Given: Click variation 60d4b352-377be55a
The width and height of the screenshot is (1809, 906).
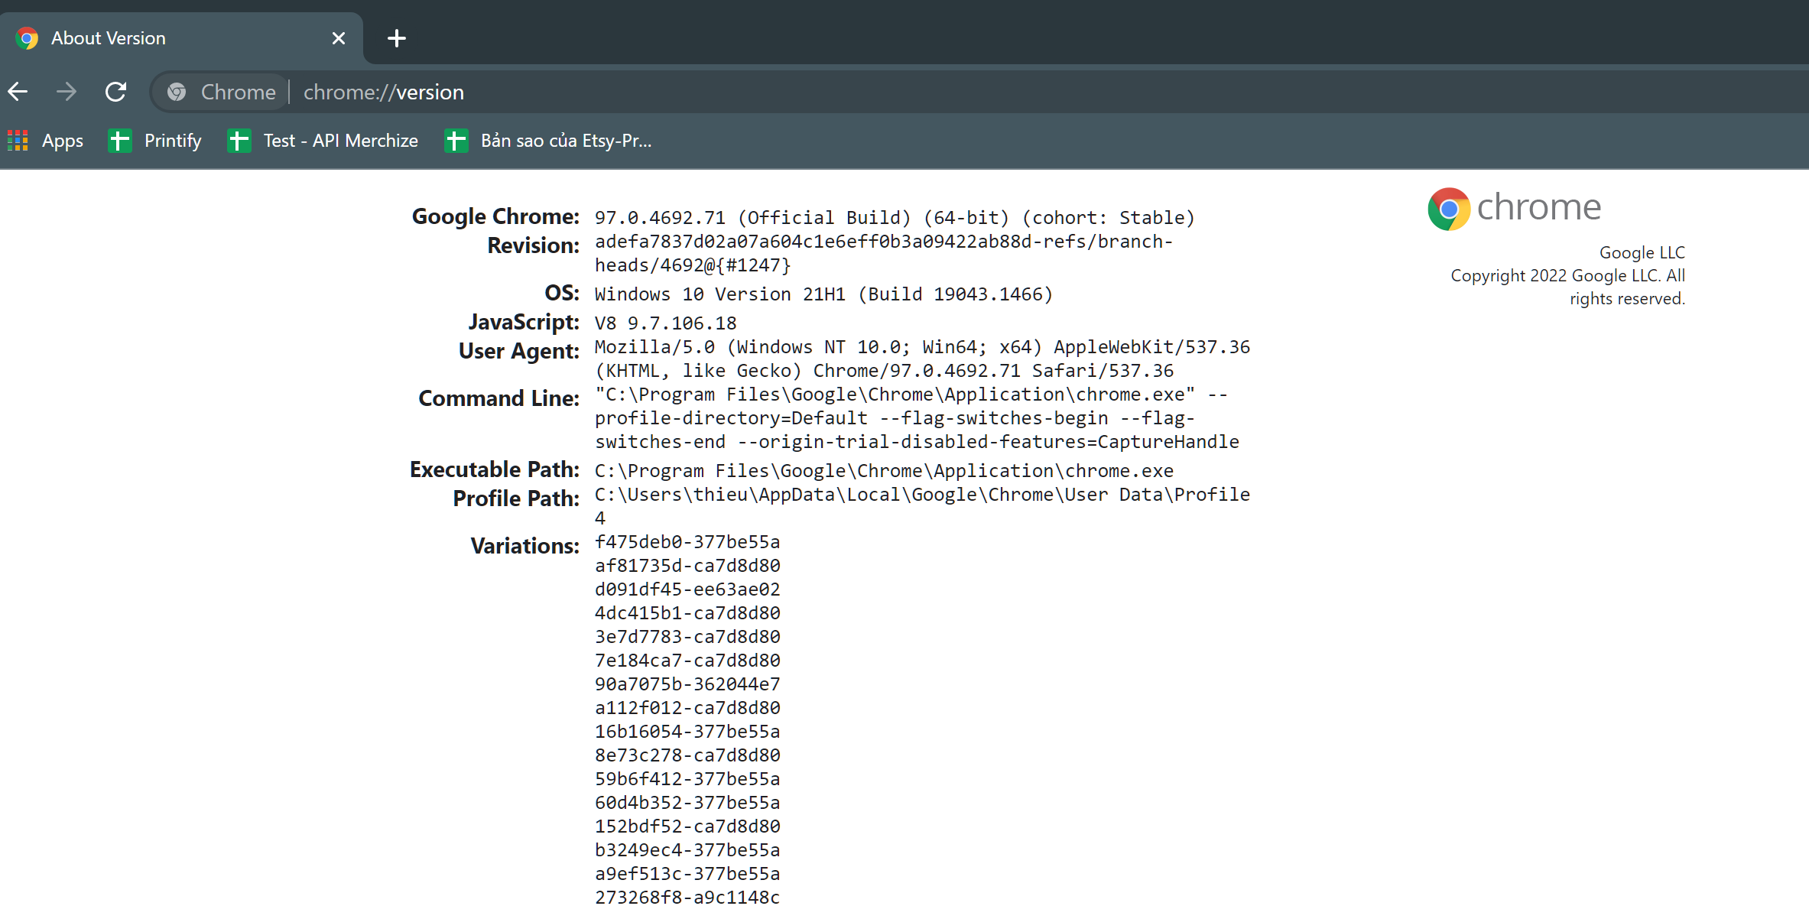Looking at the screenshot, I should point(687,803).
